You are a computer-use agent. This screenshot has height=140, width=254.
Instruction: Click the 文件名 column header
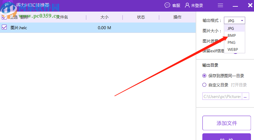[62, 17]
